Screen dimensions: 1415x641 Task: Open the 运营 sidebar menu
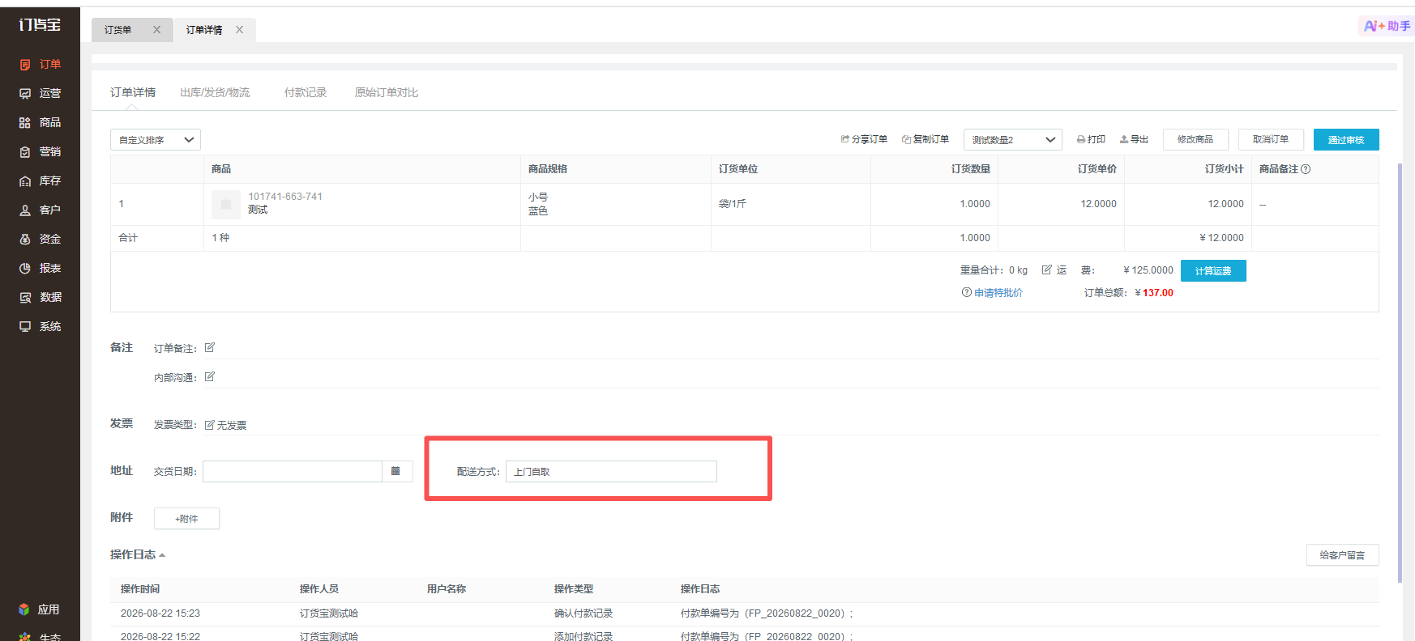(x=40, y=93)
